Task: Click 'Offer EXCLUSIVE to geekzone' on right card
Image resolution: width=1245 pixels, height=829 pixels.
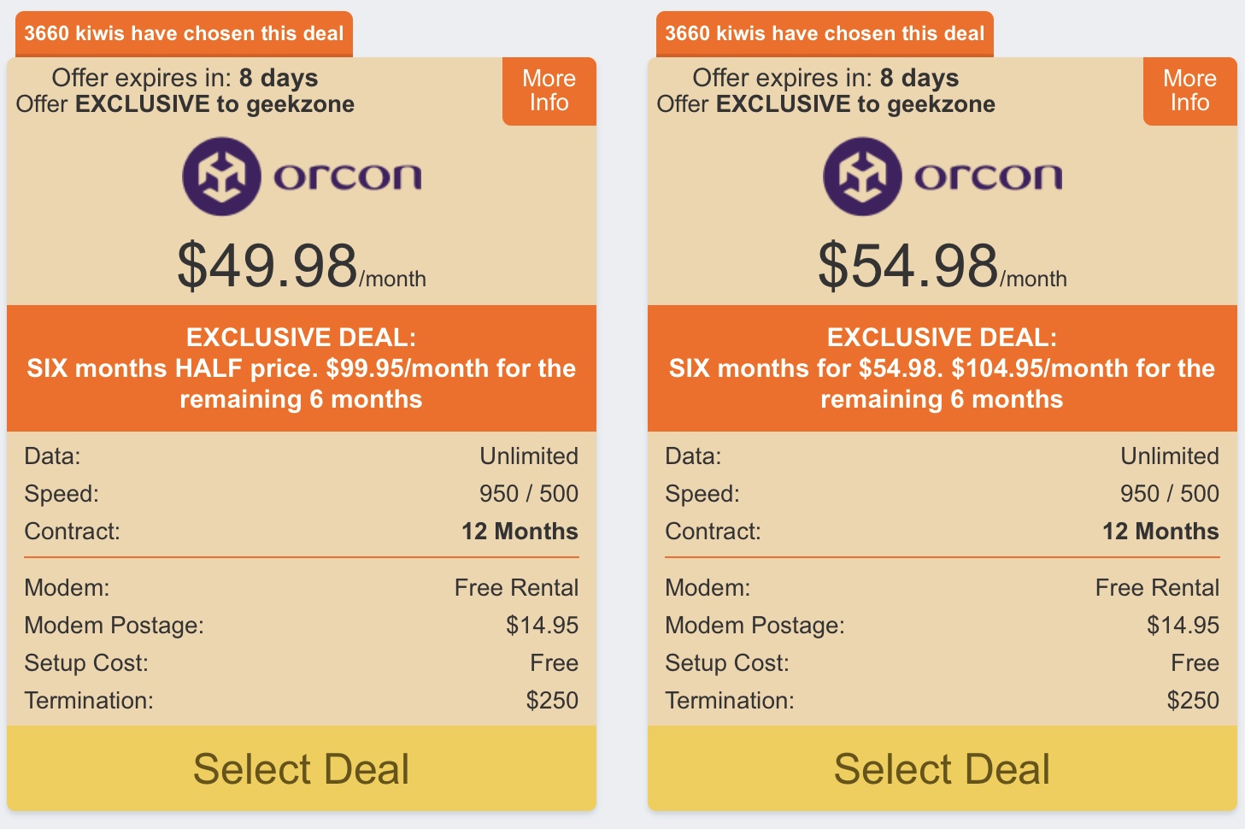Action: point(825,104)
